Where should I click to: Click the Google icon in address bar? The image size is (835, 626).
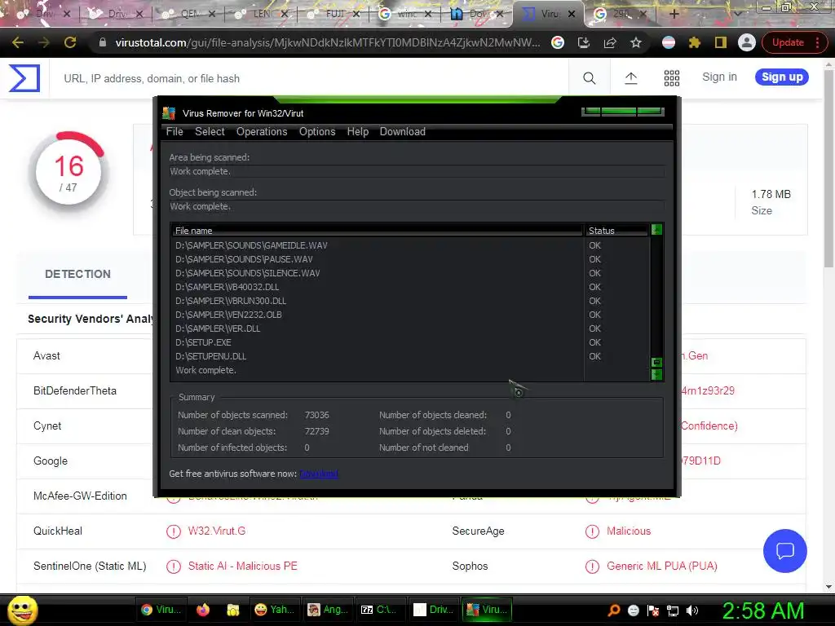tap(558, 42)
